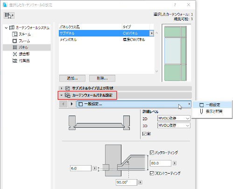Click the panel list scroll-up arrow
The image size is (233, 189).
pos(157,33)
